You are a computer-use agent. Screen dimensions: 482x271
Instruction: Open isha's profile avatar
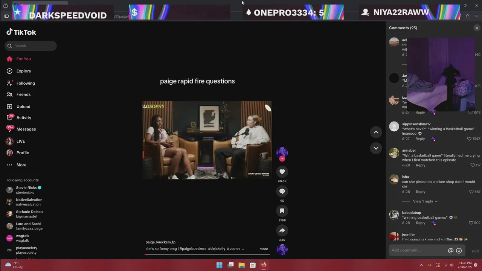(x=394, y=179)
